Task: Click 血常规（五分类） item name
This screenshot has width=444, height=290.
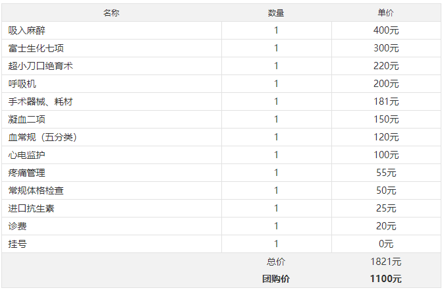Action: pyautogui.click(x=42, y=137)
